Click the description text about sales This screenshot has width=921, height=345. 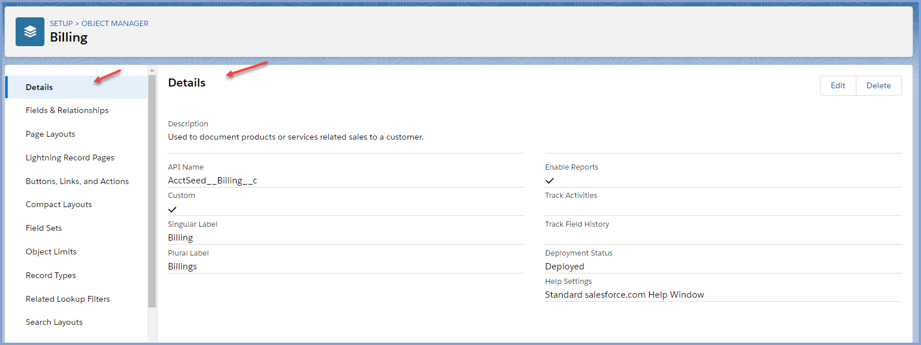pyautogui.click(x=295, y=137)
